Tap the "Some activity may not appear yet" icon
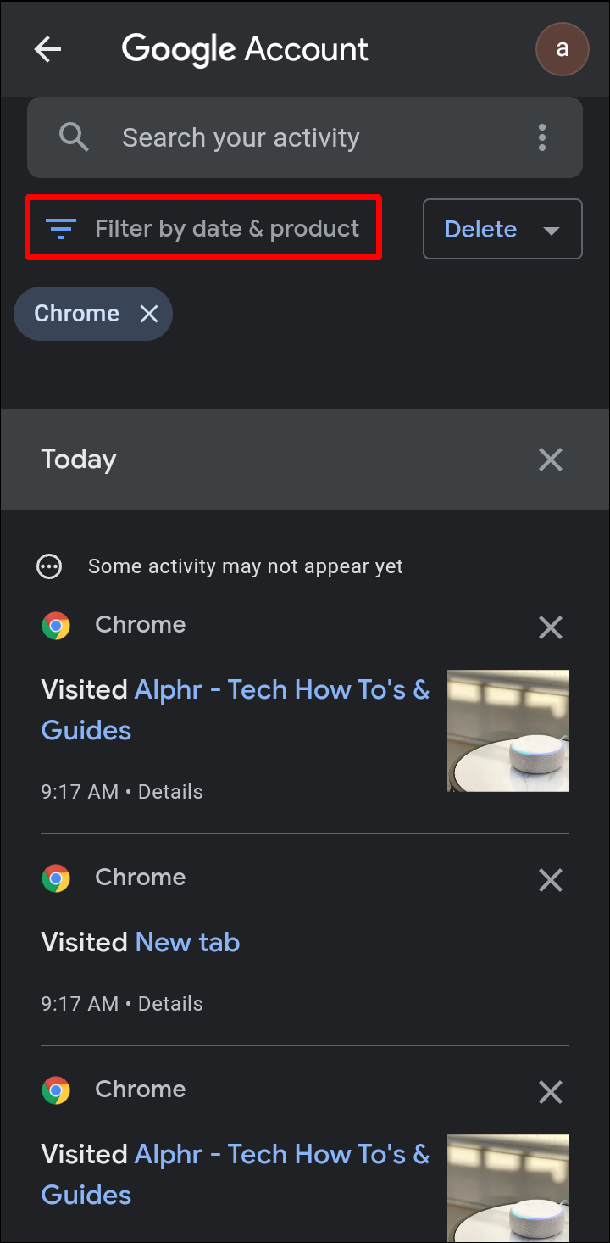 49,566
